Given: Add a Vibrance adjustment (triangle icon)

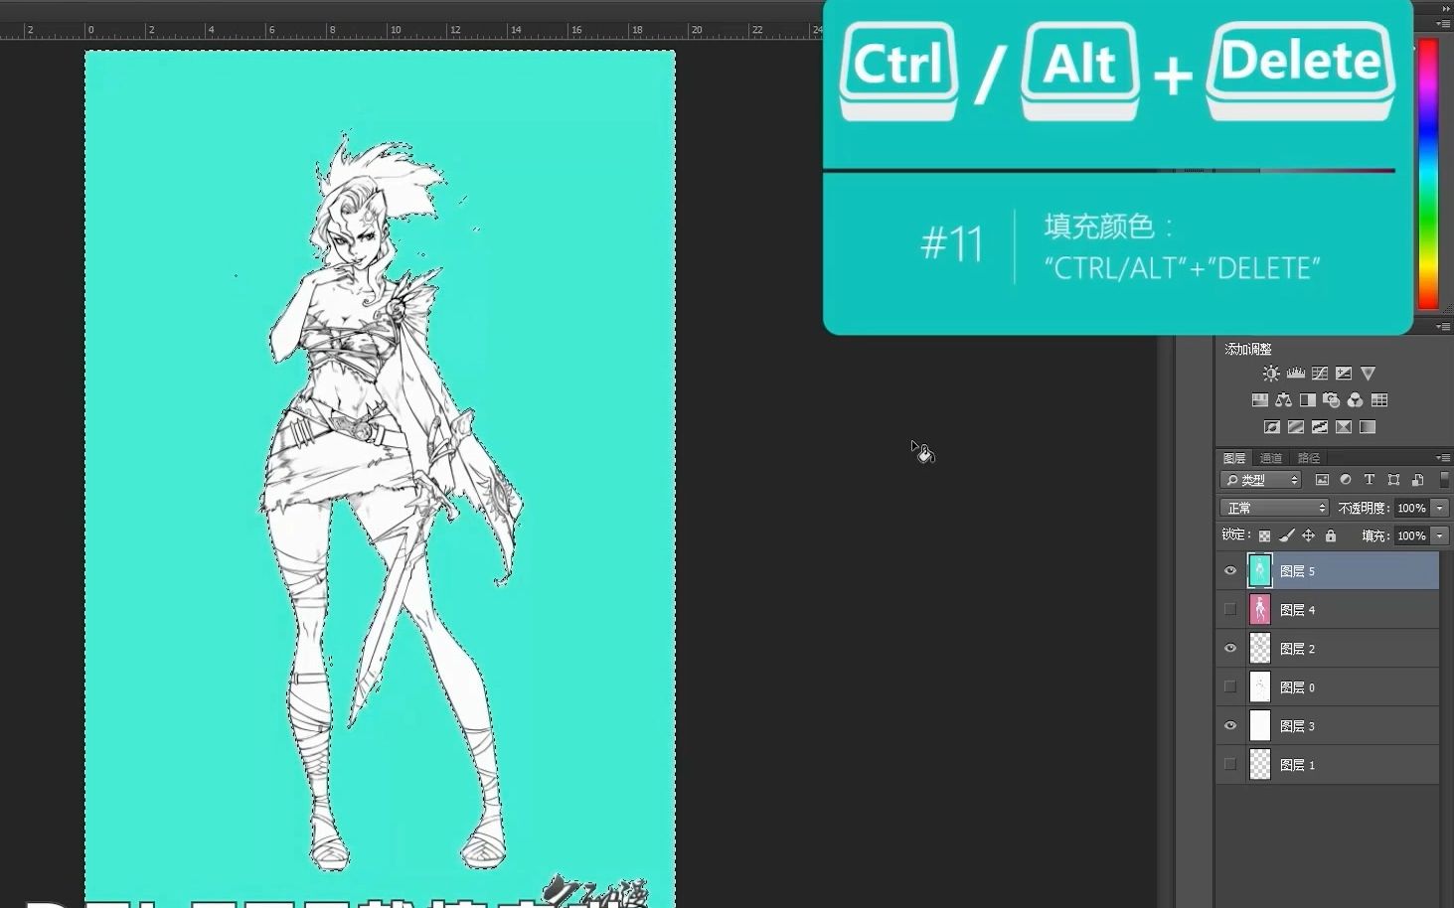Looking at the screenshot, I should (1368, 374).
